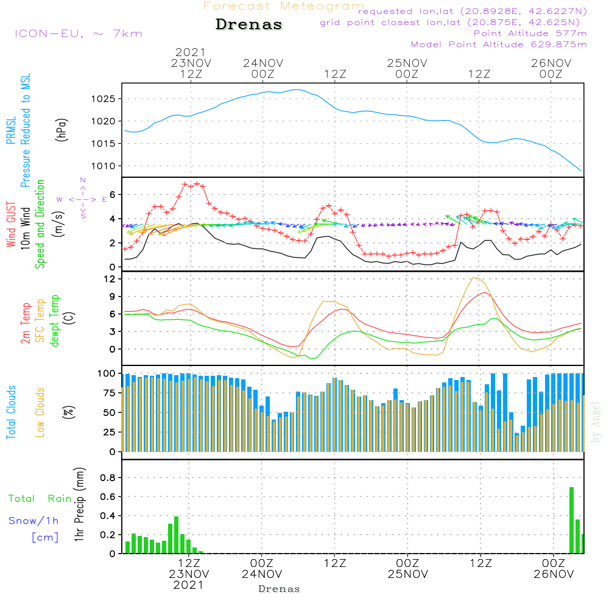The width and height of the screenshot is (609, 609).
Task: Click the wind direction compass rose
Action: tap(82, 199)
